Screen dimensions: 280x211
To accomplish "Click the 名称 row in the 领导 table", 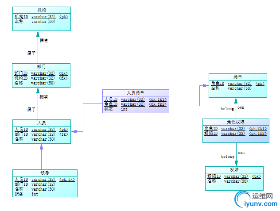I will pyautogui.click(x=35, y=189).
